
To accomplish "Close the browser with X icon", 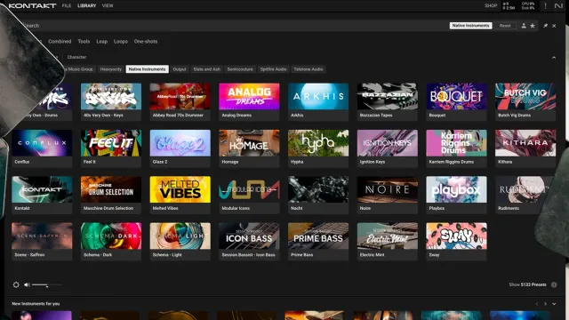I will [x=554, y=26].
